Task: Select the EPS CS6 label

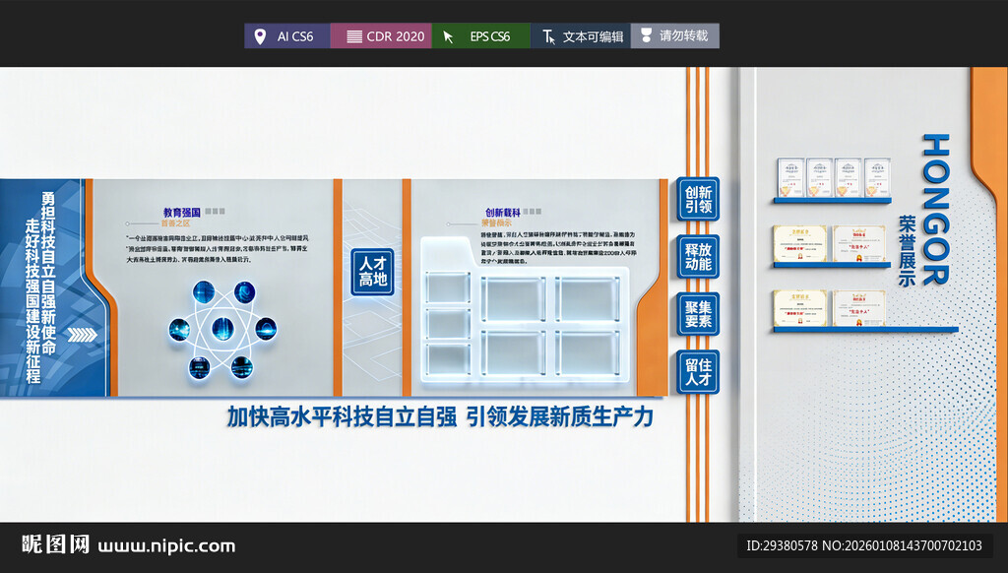Action: 490,36
